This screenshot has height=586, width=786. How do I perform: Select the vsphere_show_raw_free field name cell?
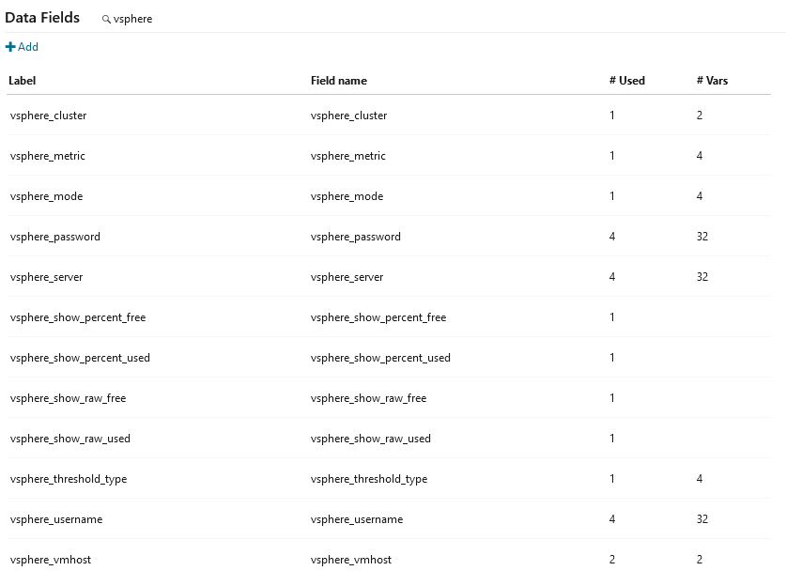tap(369, 398)
